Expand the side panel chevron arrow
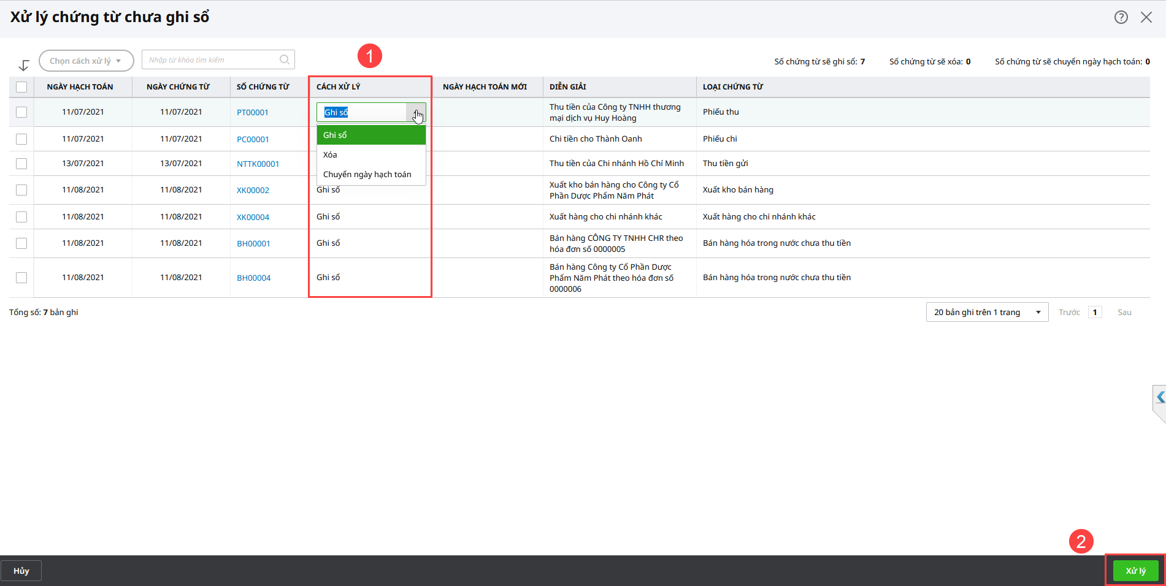The width and height of the screenshot is (1166, 586). pos(1160,398)
